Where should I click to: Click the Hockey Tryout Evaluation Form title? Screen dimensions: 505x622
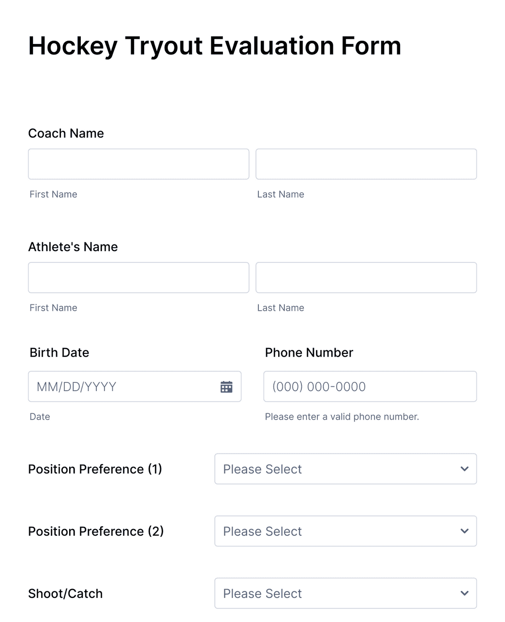214,46
